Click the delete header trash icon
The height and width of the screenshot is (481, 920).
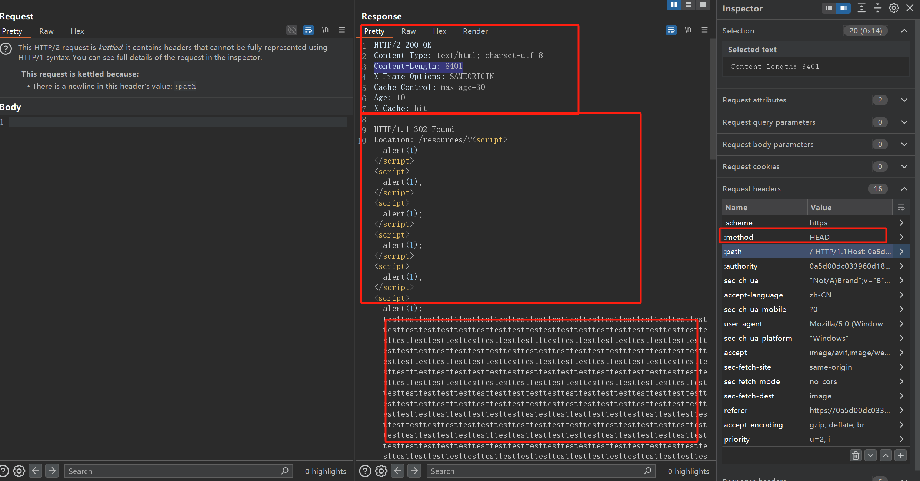856,455
